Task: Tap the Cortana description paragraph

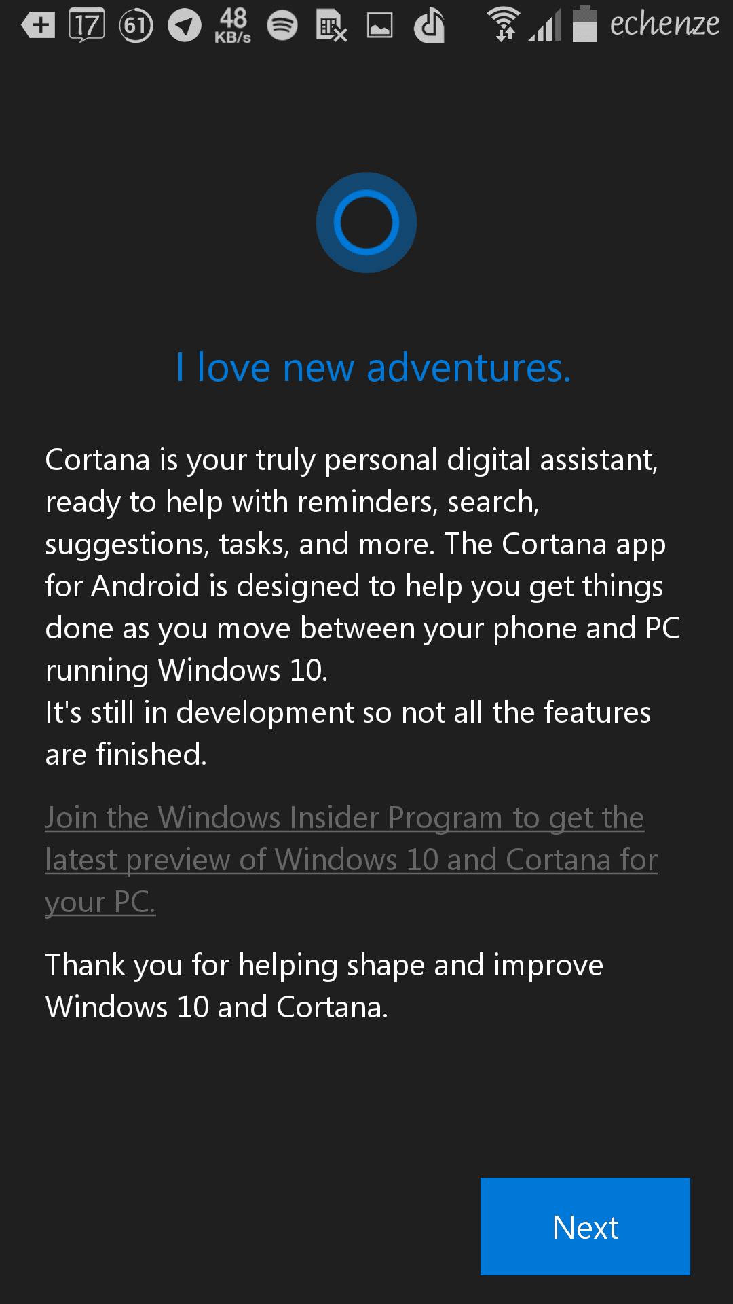Action: (362, 564)
